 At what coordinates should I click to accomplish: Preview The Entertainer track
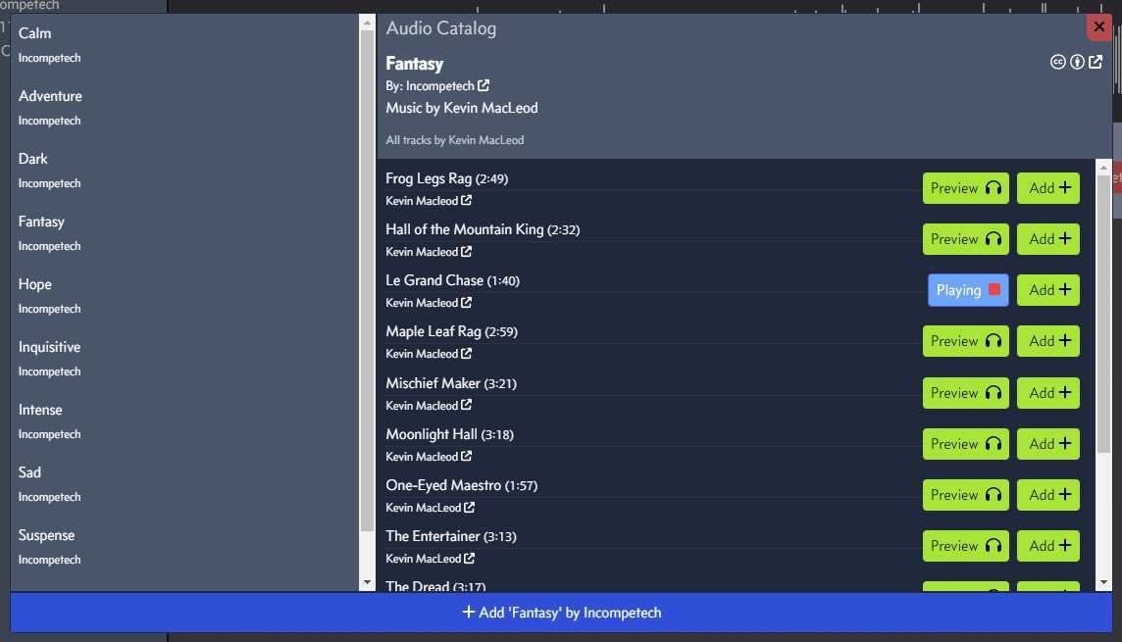(965, 546)
